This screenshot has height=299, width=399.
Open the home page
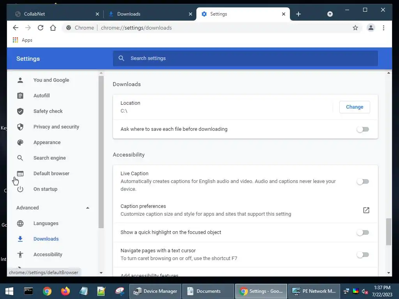point(53,28)
